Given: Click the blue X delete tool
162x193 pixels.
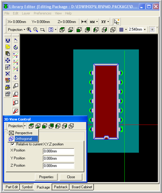Looking at the screenshot, I should tap(8, 74).
